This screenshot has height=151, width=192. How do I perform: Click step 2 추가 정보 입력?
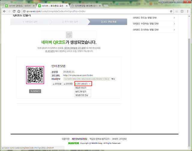coord(70,22)
